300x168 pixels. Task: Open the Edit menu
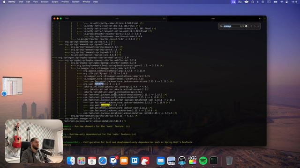28,2
